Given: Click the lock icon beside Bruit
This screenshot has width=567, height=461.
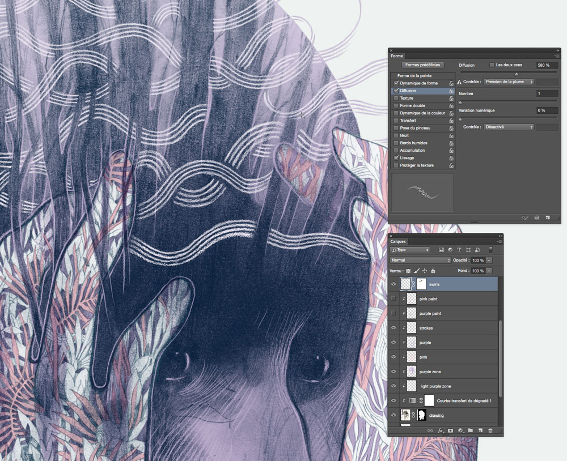Looking at the screenshot, I should [451, 136].
